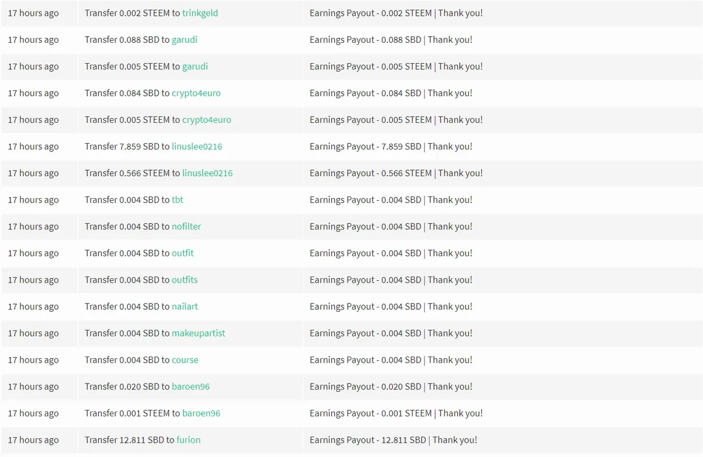Visit the course account link

[x=185, y=360]
